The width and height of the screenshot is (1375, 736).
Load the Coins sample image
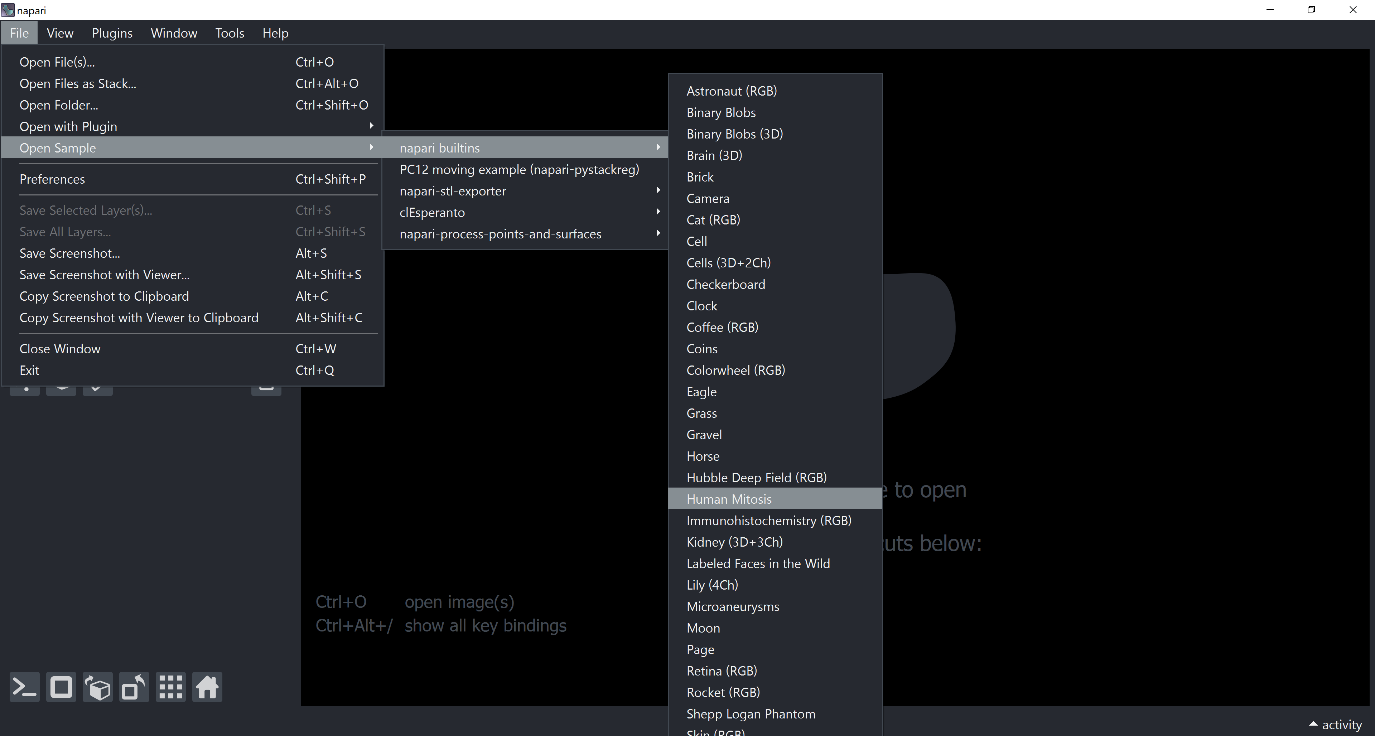(x=775, y=349)
